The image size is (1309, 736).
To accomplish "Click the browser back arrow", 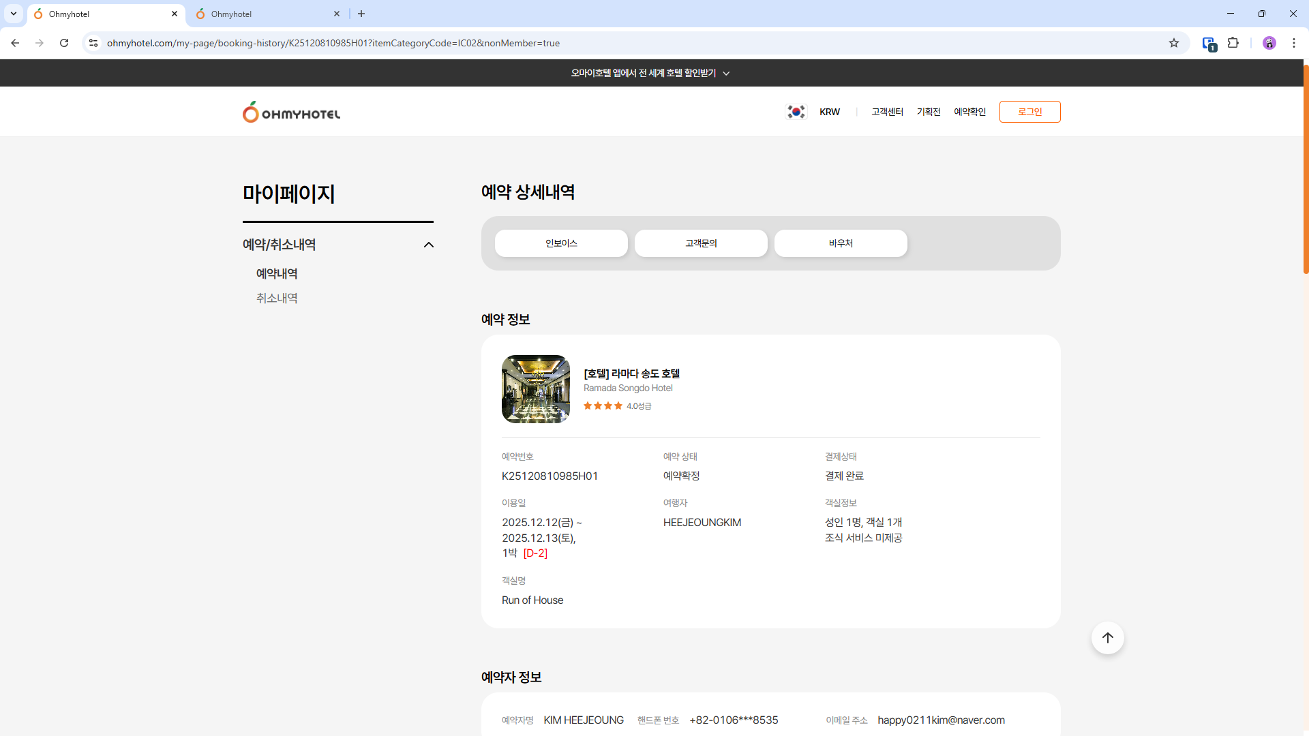I will [x=15, y=43].
